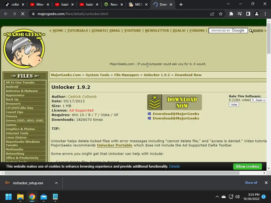Open File Explorer from taskbar
The width and height of the screenshot is (271, 203).
[x=20, y=197]
